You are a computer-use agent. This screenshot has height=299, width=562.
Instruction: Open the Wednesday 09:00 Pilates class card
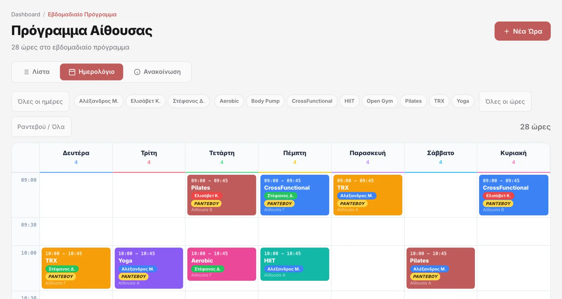point(222,195)
